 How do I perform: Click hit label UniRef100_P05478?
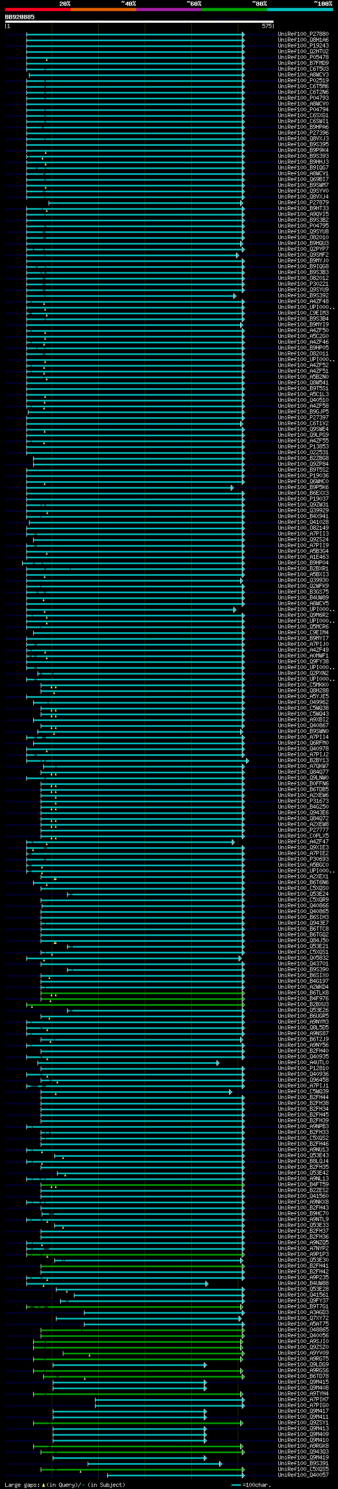(303, 57)
